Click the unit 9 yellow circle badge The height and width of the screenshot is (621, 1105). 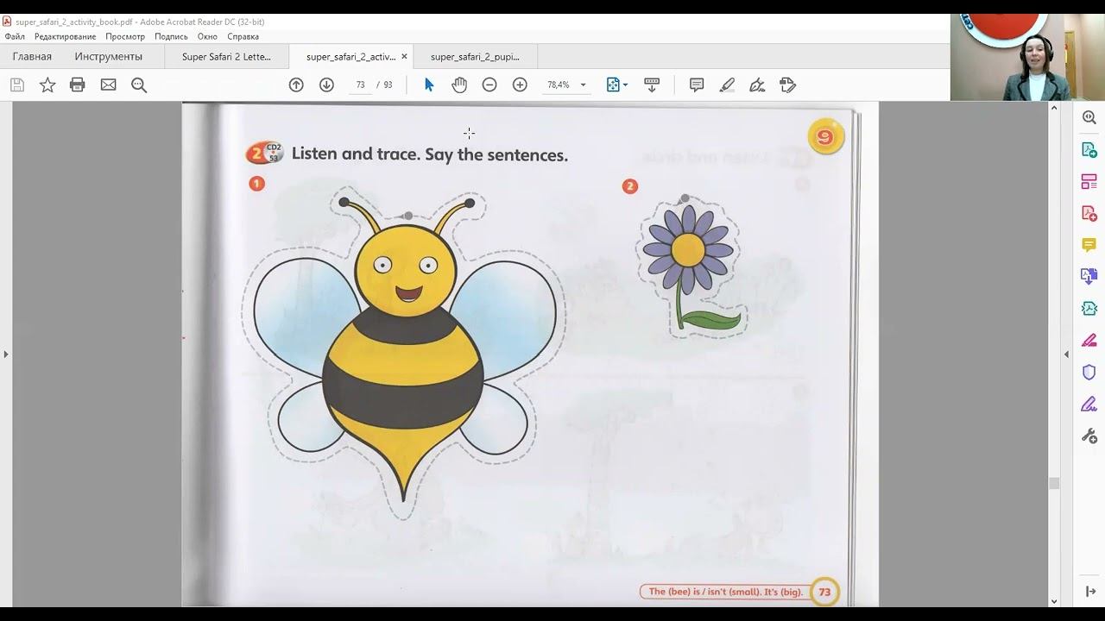click(x=826, y=137)
